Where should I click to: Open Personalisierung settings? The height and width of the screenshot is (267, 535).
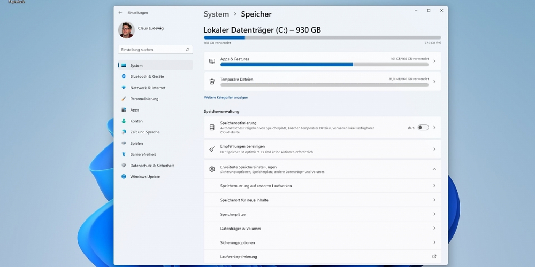click(156, 99)
